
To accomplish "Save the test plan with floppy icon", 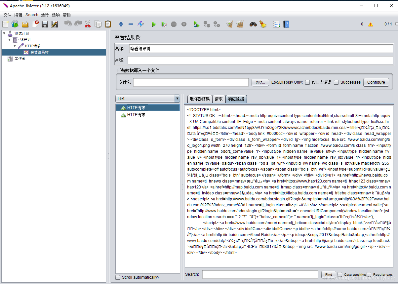I will pos(45,24).
